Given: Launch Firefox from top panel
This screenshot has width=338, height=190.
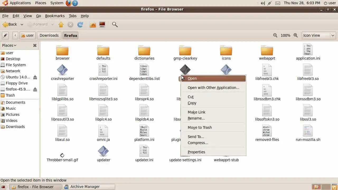Looking at the screenshot, I should coord(69,3).
